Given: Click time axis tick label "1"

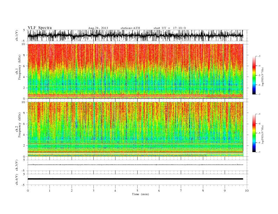Looking at the screenshot, I should (x=49, y=191).
